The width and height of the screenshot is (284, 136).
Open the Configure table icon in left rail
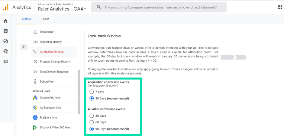coord(5,61)
